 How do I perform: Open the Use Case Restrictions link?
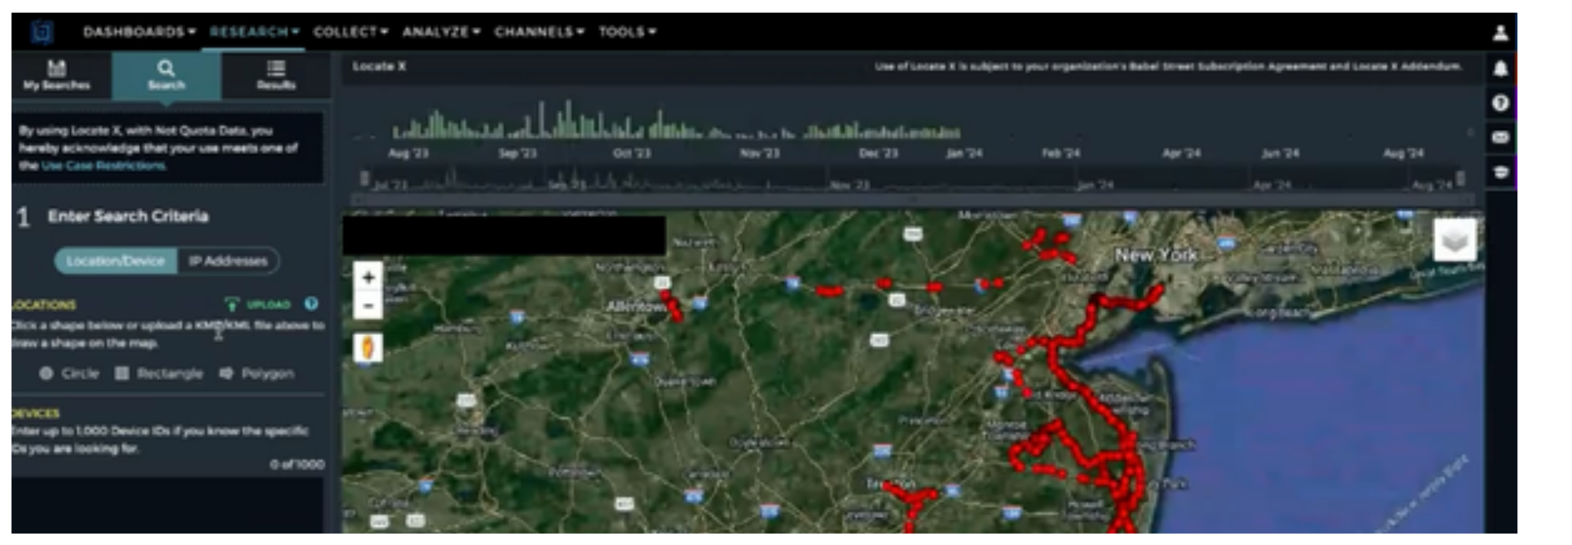(103, 165)
